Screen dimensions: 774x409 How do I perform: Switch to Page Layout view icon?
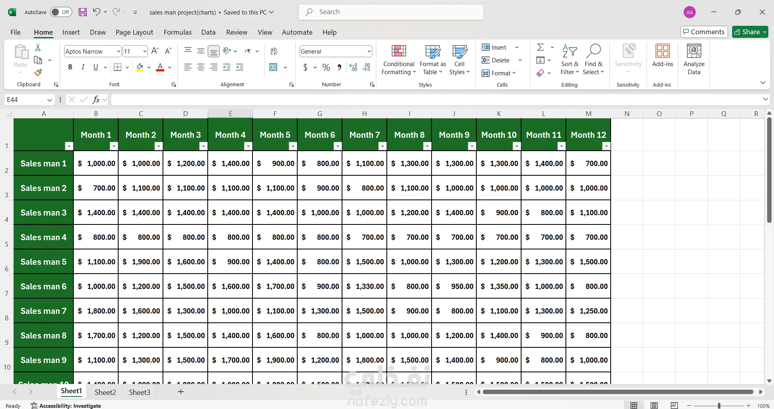(654, 405)
